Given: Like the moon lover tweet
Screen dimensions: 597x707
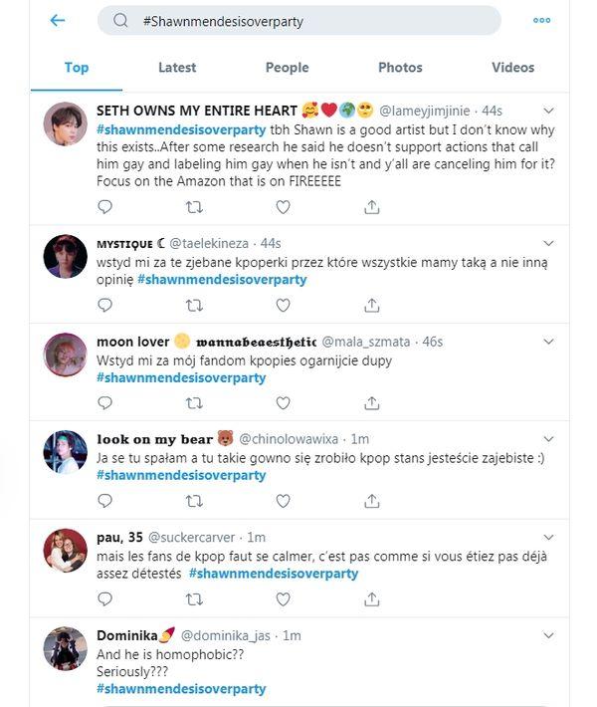Looking at the screenshot, I should 283,403.
